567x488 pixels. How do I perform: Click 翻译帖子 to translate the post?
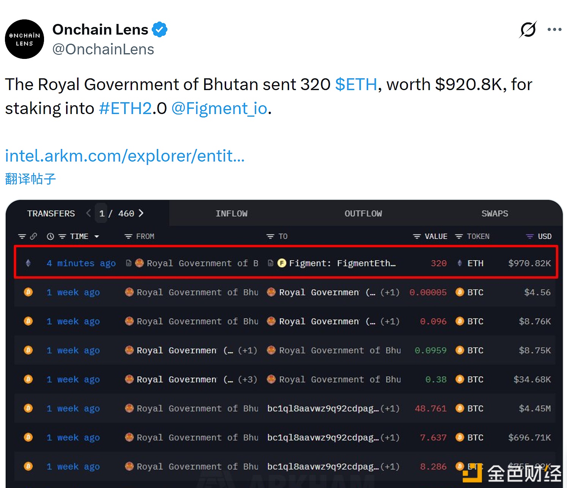pyautogui.click(x=30, y=179)
